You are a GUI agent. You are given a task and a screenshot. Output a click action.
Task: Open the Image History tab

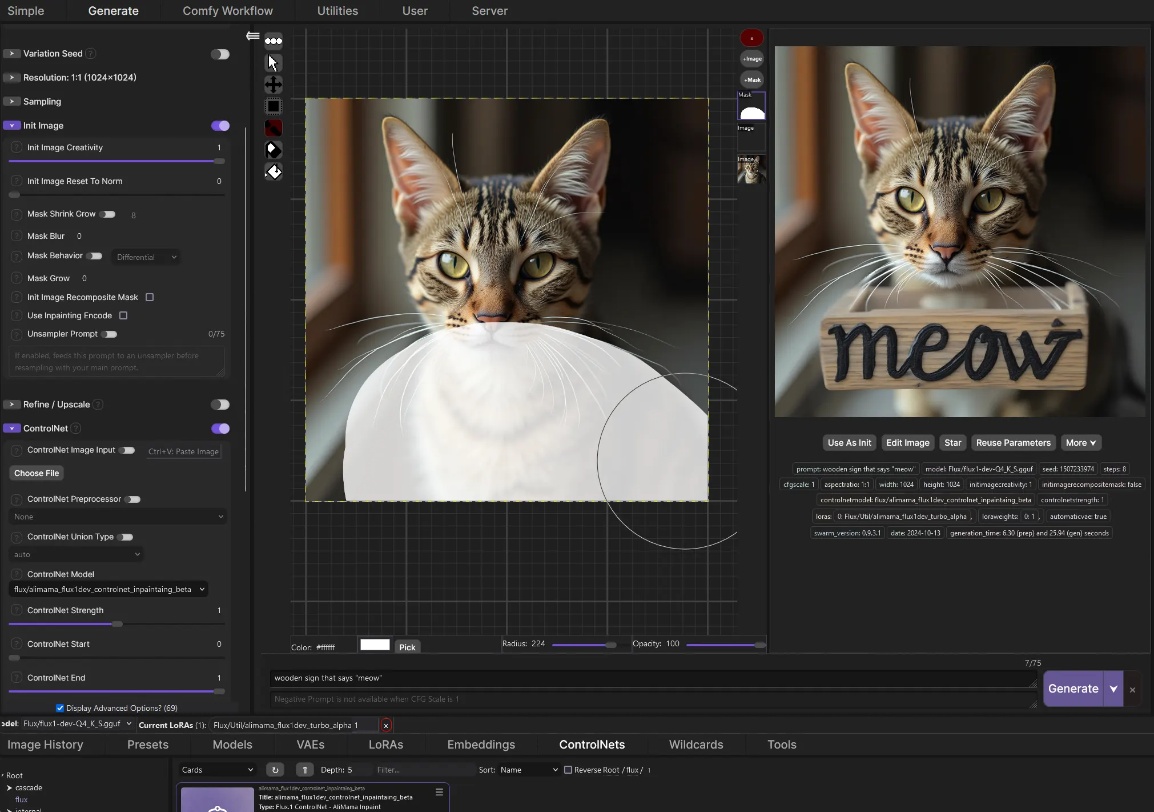pos(45,745)
